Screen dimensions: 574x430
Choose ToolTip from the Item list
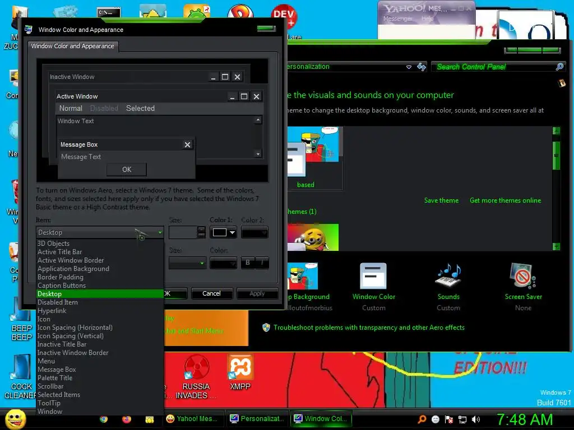pos(100,403)
